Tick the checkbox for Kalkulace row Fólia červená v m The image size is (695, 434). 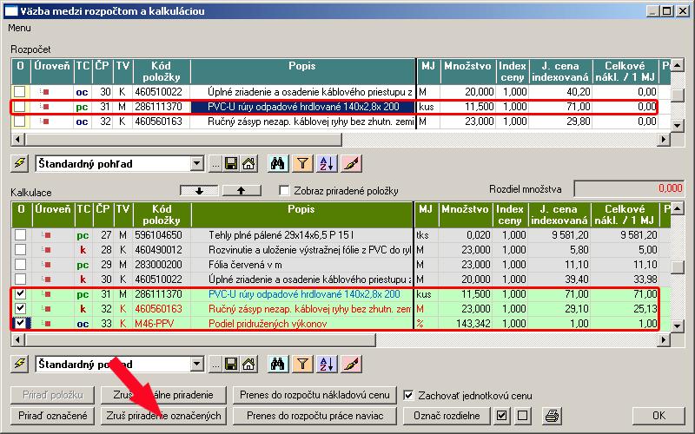[20, 265]
